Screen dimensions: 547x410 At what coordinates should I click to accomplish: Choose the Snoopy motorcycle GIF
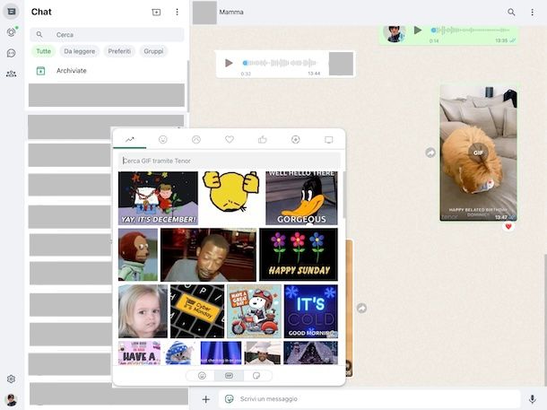click(x=255, y=311)
